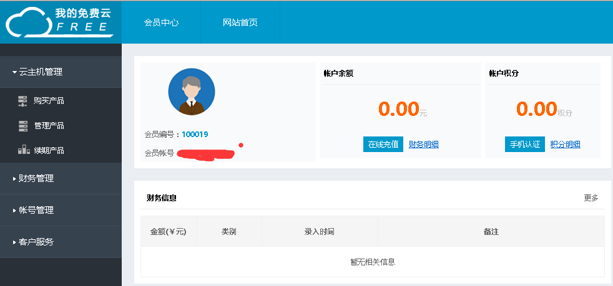The image size is (613, 286).
Task: Click the 0.00 积分 points value
Action: (544, 109)
